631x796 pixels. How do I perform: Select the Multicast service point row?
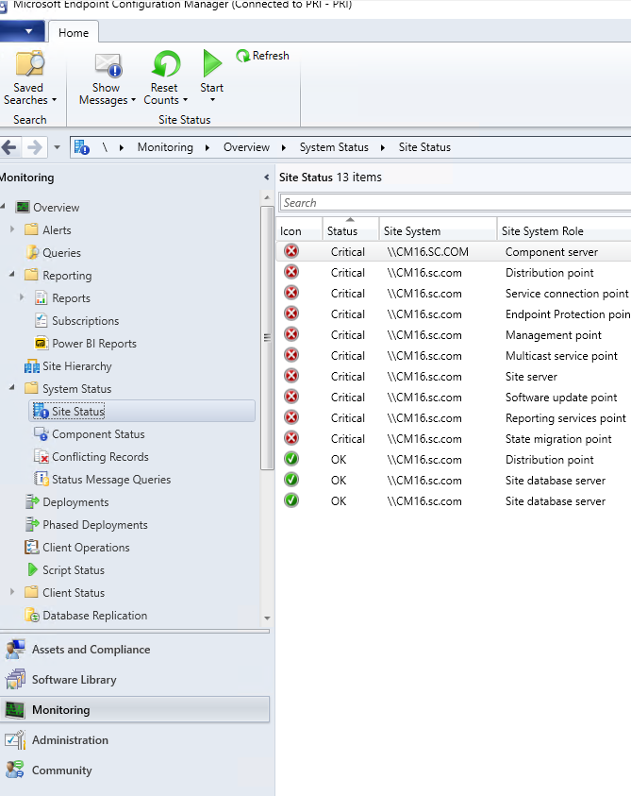click(x=454, y=355)
